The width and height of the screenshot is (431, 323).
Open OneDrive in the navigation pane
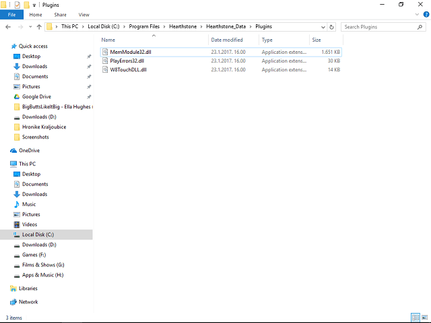pos(29,151)
